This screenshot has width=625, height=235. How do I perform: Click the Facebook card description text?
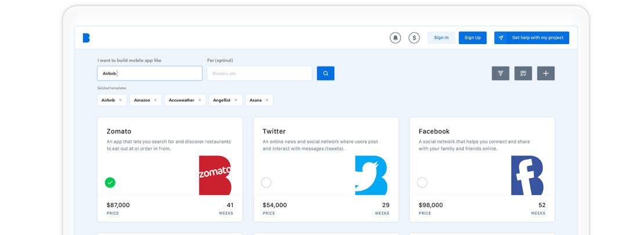pos(474,145)
